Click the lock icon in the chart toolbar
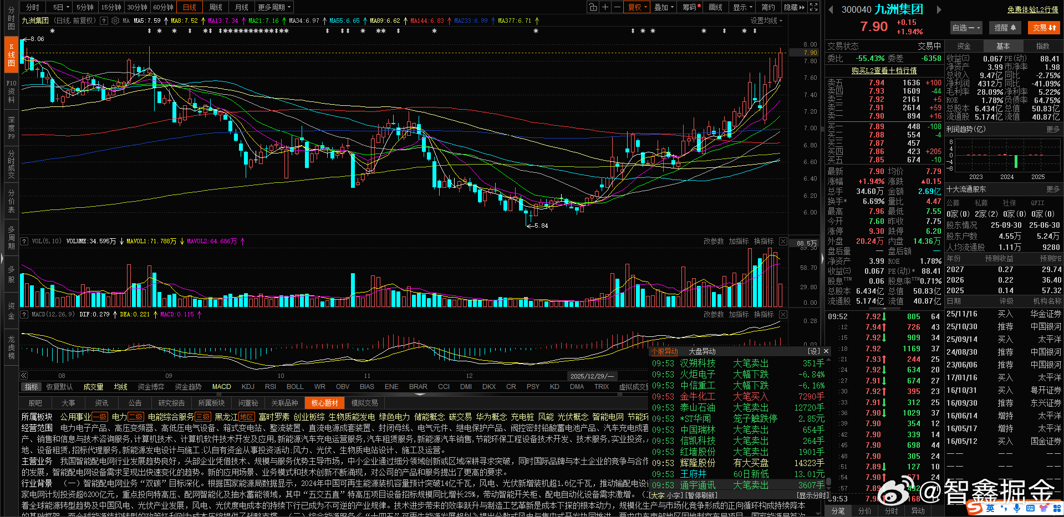The image size is (1064, 517). coord(592,7)
